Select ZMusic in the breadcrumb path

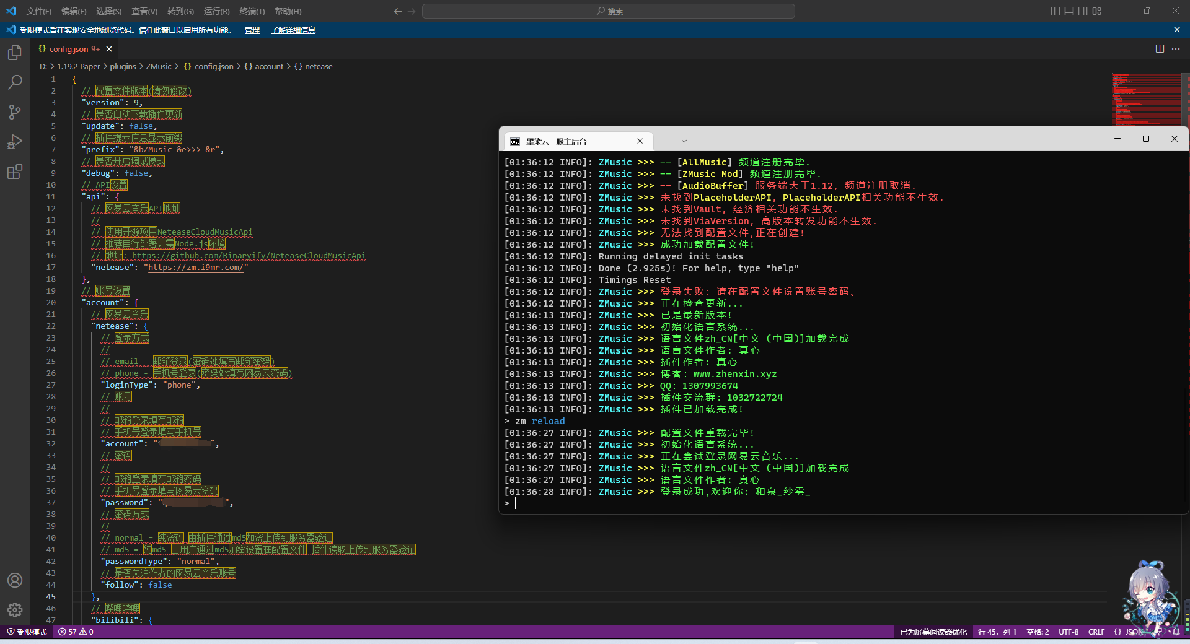(159, 66)
